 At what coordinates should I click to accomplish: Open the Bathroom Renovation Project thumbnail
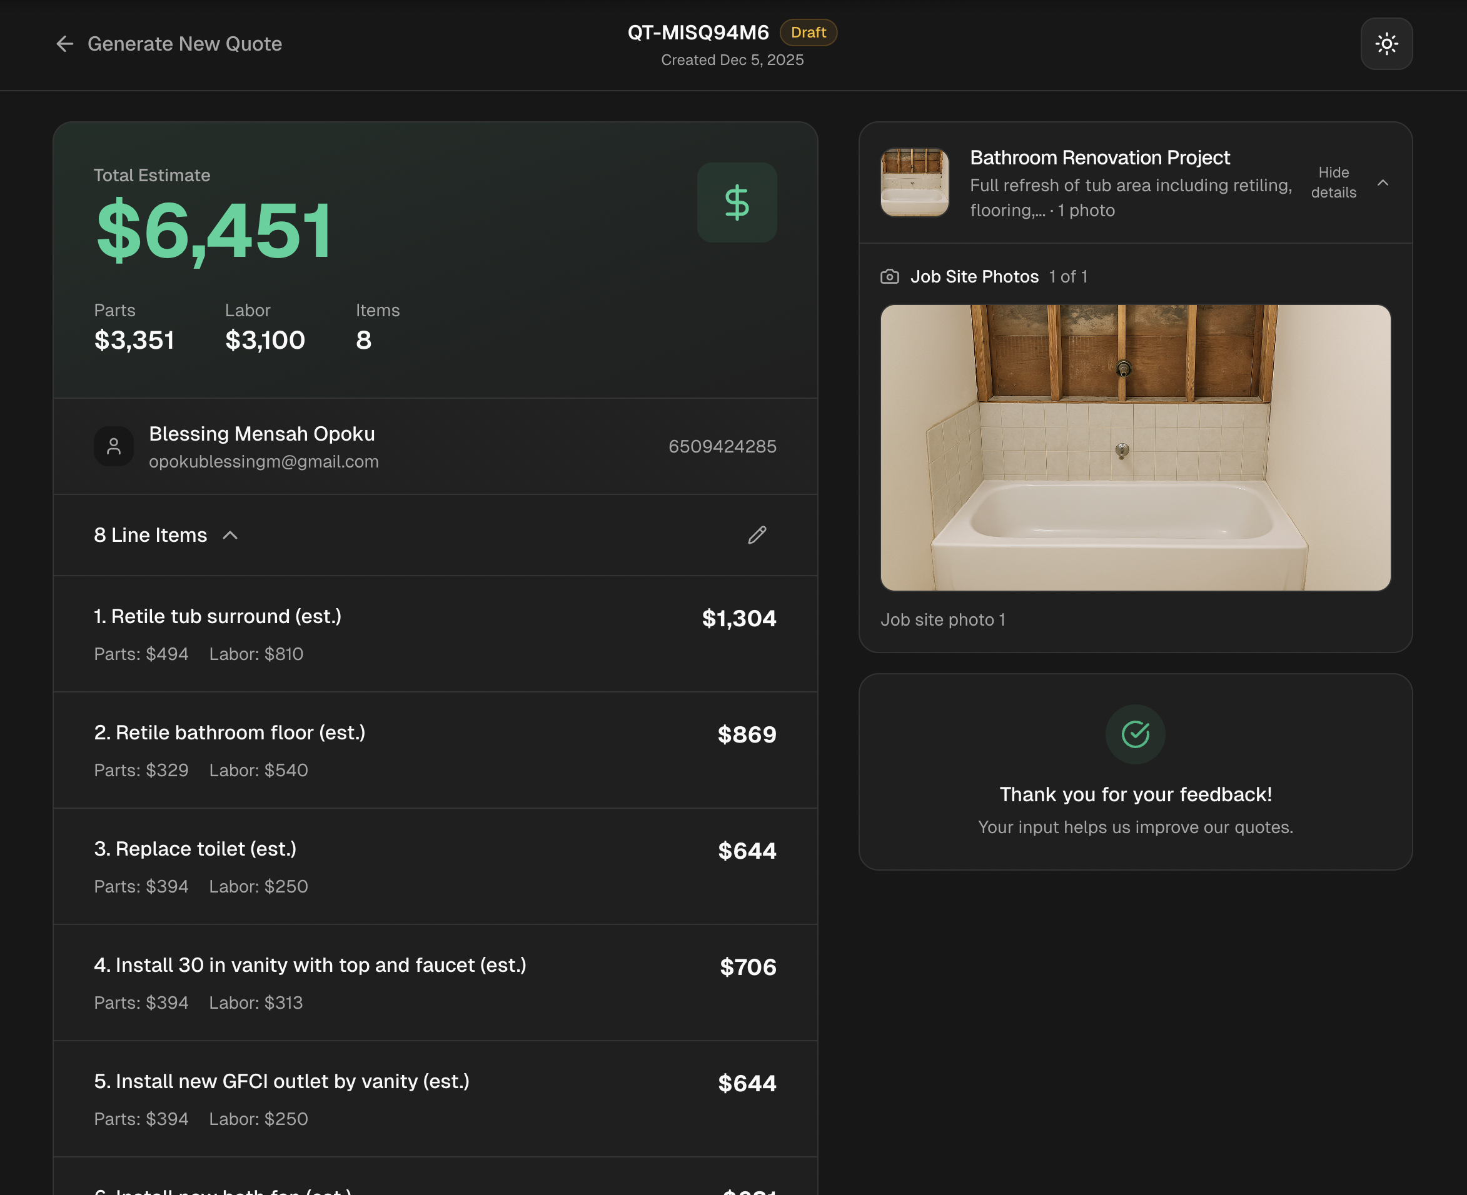[x=914, y=182]
